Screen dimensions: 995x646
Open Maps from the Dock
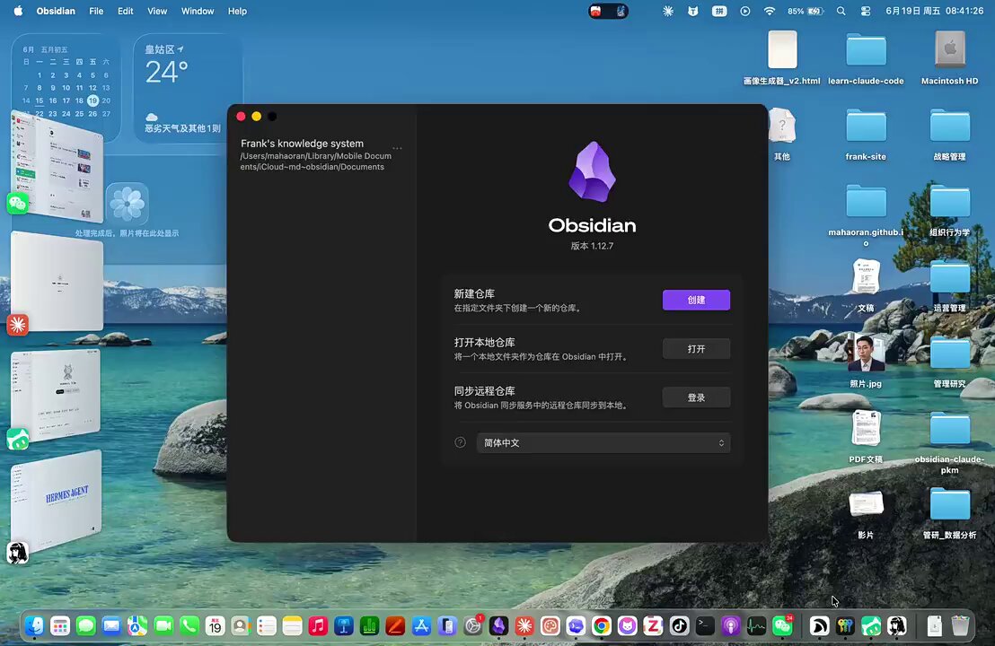(137, 625)
